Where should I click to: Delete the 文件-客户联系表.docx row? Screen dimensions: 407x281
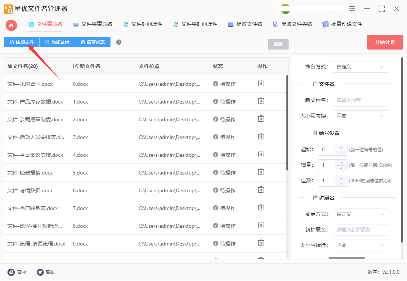260,207
